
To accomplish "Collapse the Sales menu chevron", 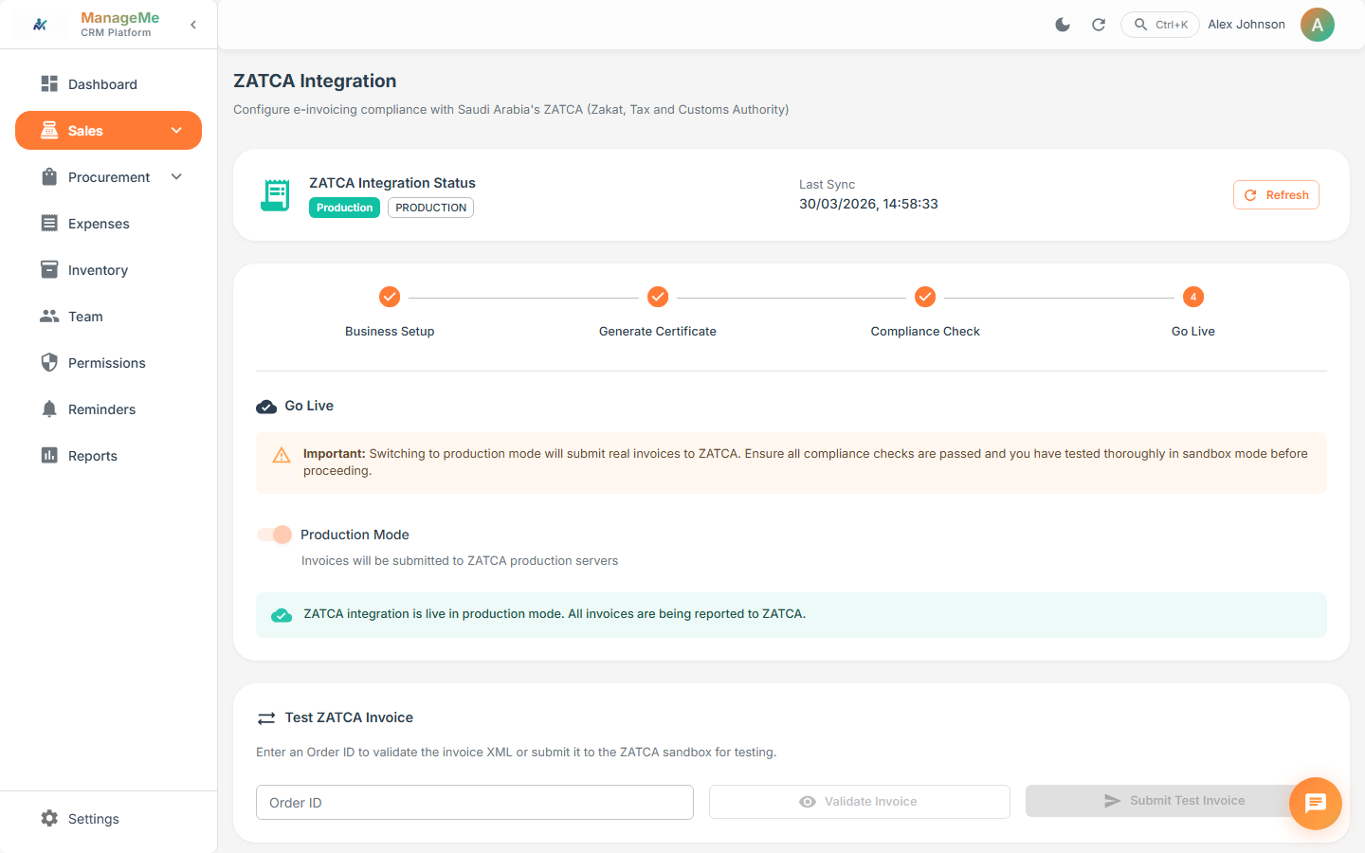I will pos(176,130).
